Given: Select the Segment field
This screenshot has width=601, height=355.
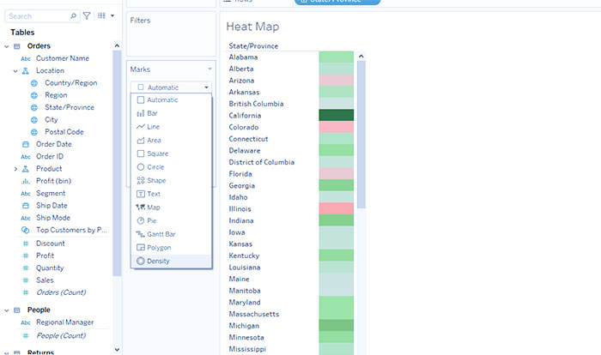Looking at the screenshot, I should point(51,193).
